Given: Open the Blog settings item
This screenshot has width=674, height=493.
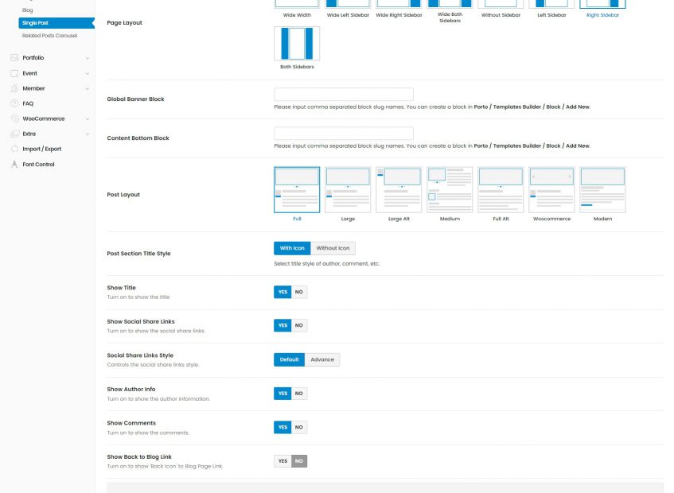Looking at the screenshot, I should pyautogui.click(x=28, y=10).
